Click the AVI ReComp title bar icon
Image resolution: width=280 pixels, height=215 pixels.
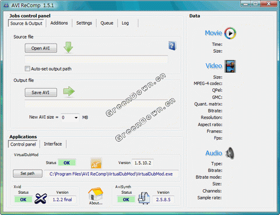coord(6,6)
